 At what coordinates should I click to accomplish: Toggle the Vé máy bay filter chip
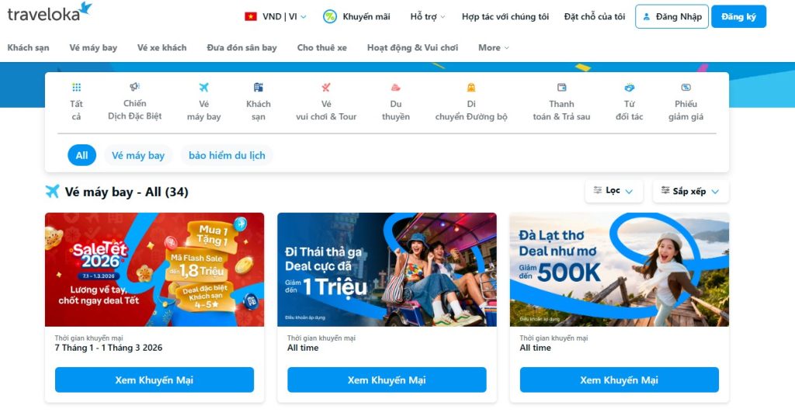click(x=138, y=155)
